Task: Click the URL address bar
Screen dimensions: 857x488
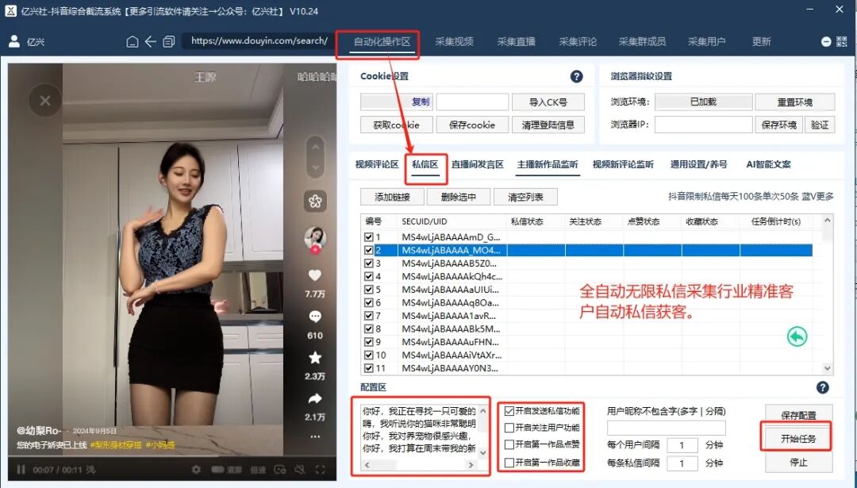Action: pos(259,41)
